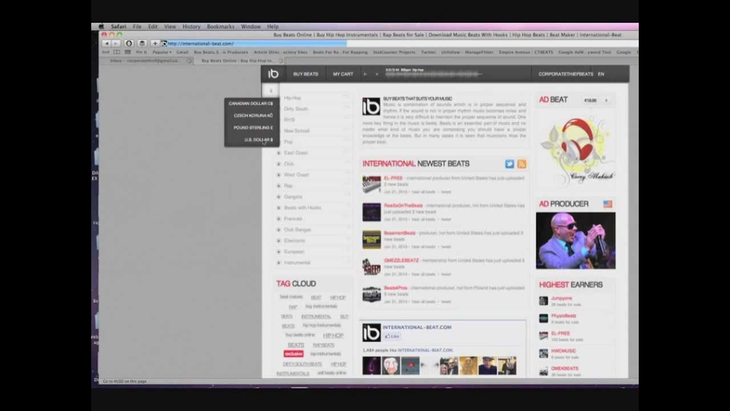Click the CORPORATETHEBEATS account link

[566, 74]
